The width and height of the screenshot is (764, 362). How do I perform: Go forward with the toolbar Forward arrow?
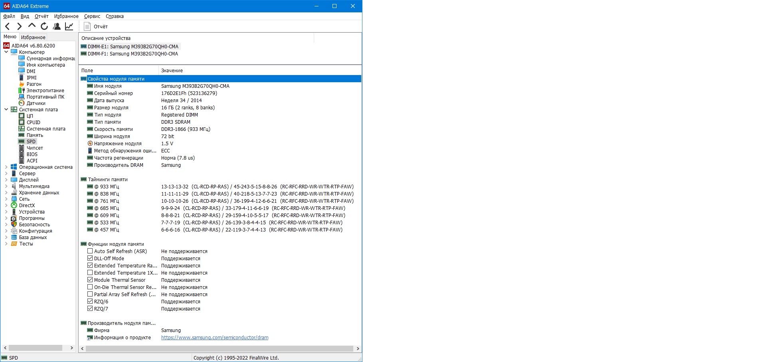pyautogui.click(x=19, y=26)
